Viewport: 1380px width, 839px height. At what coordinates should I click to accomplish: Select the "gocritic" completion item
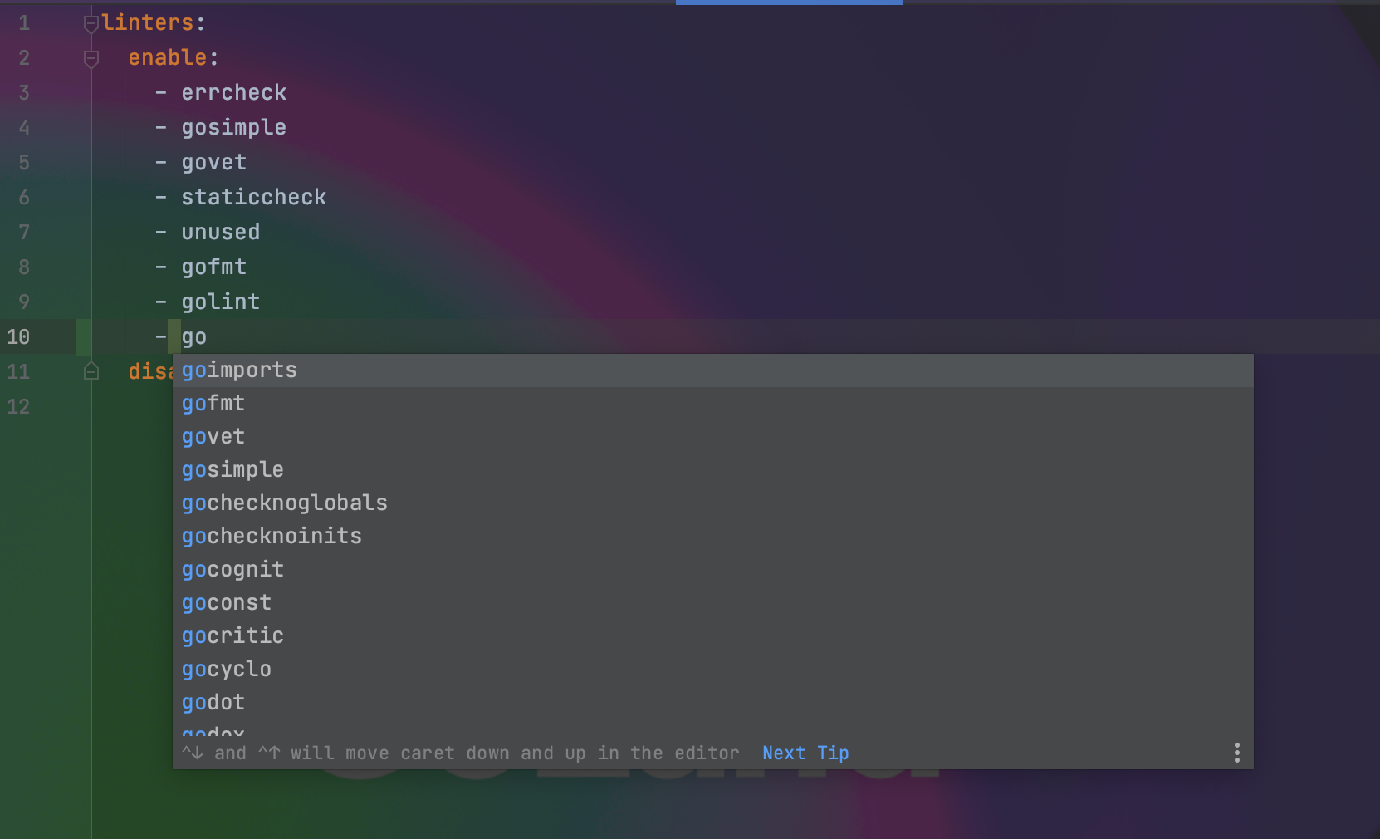coord(232,635)
